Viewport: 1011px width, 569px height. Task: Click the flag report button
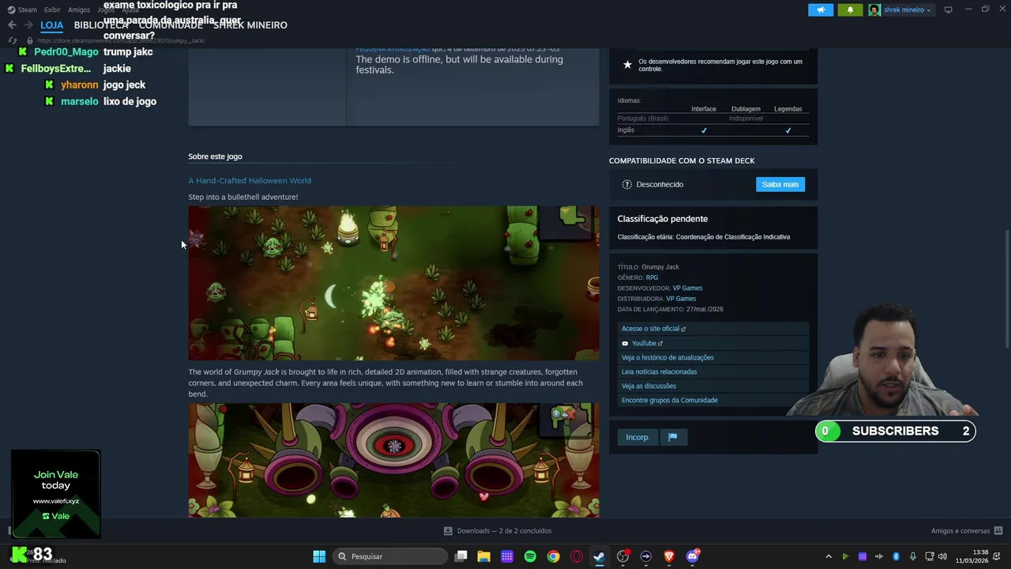tap(673, 437)
